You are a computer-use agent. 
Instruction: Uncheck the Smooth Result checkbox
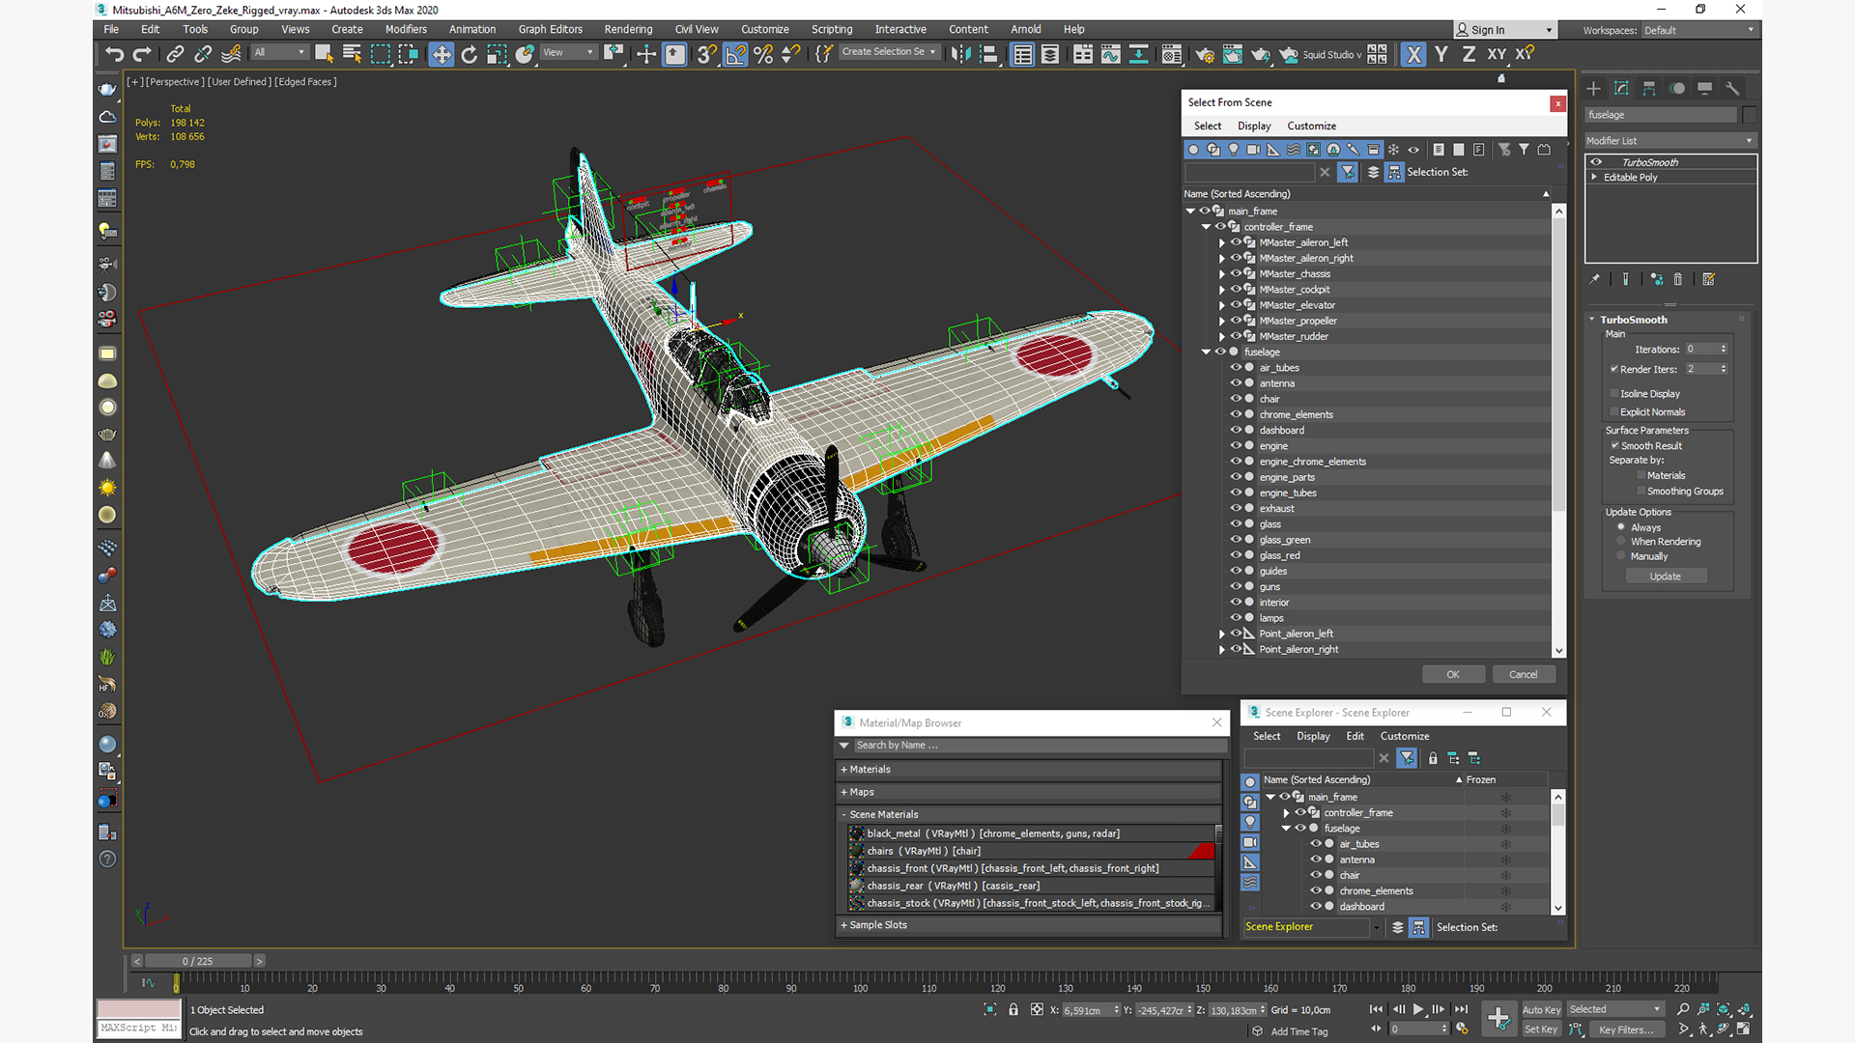point(1614,445)
